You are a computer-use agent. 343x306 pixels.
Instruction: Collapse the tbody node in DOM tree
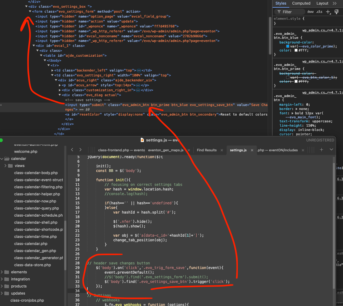pyautogui.click(x=45, y=60)
